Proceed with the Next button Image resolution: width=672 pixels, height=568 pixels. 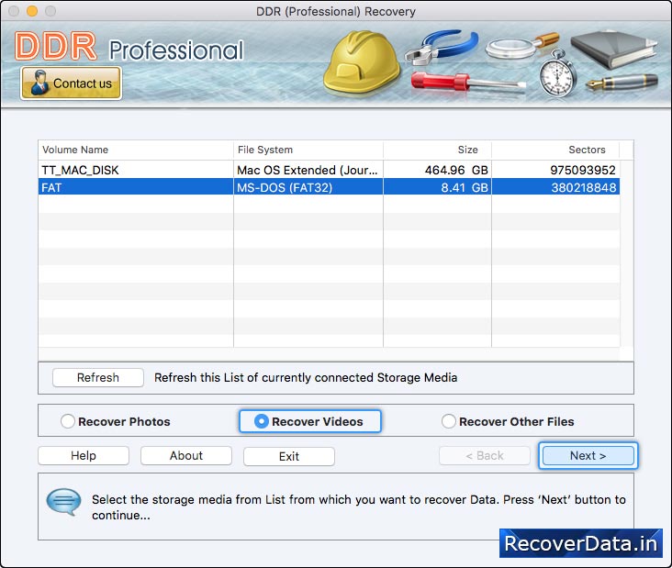(x=588, y=455)
